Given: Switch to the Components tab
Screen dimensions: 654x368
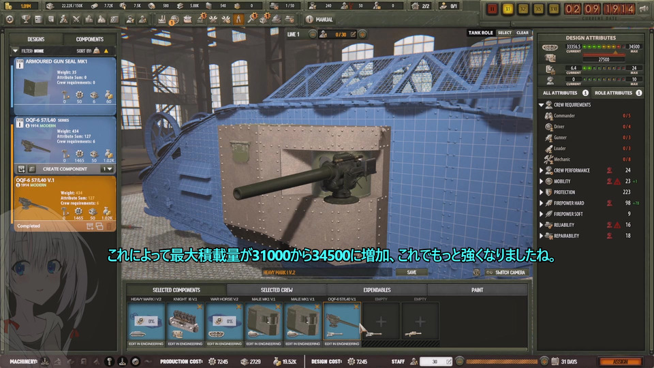Looking at the screenshot, I should [90, 40].
